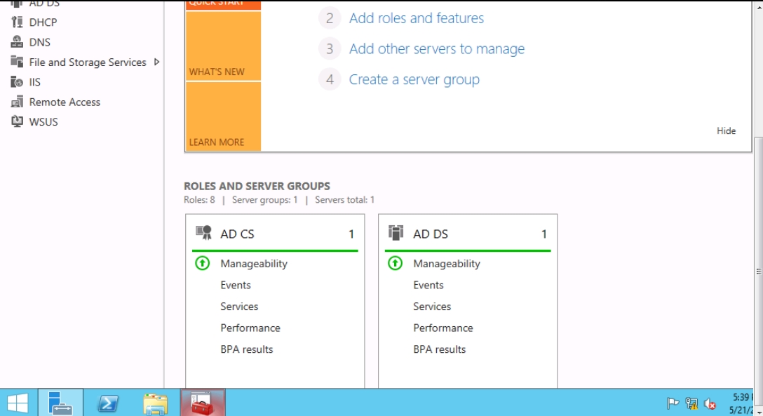
Task: Open File Explorer from the taskbar
Action: 155,403
